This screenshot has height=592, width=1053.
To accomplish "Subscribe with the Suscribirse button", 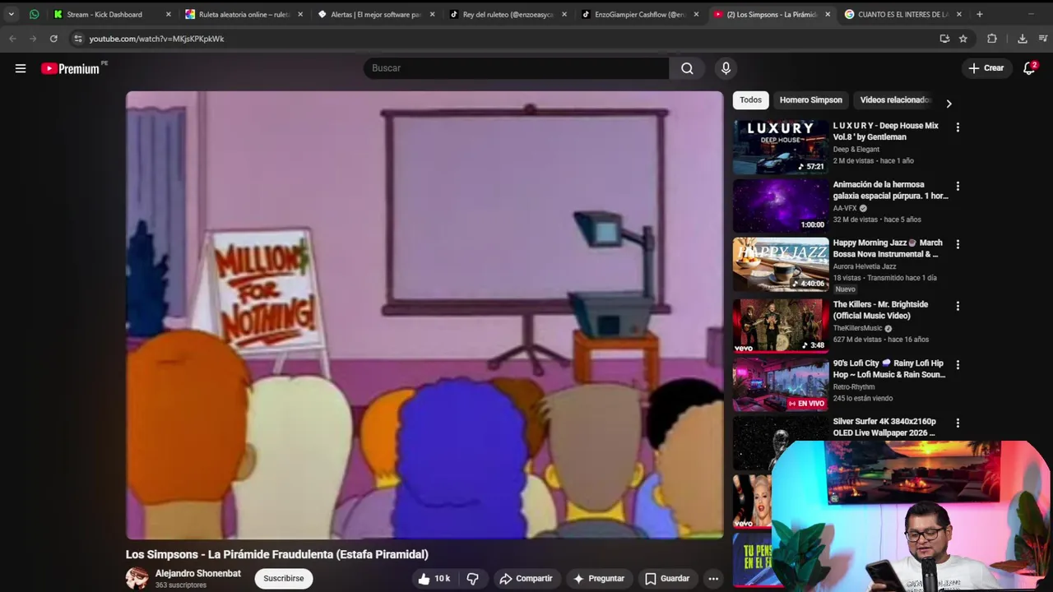I will pos(284,579).
